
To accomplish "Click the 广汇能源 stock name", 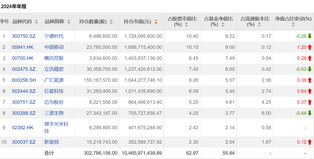I will pyautogui.click(x=54, y=80).
